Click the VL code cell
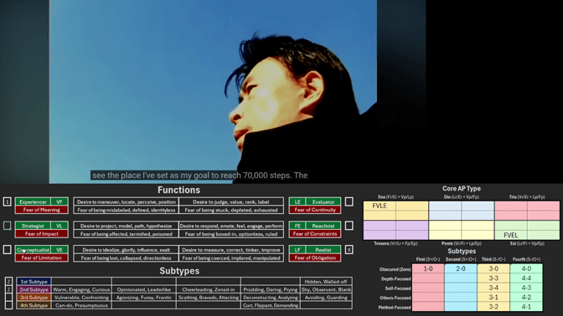 point(59,226)
